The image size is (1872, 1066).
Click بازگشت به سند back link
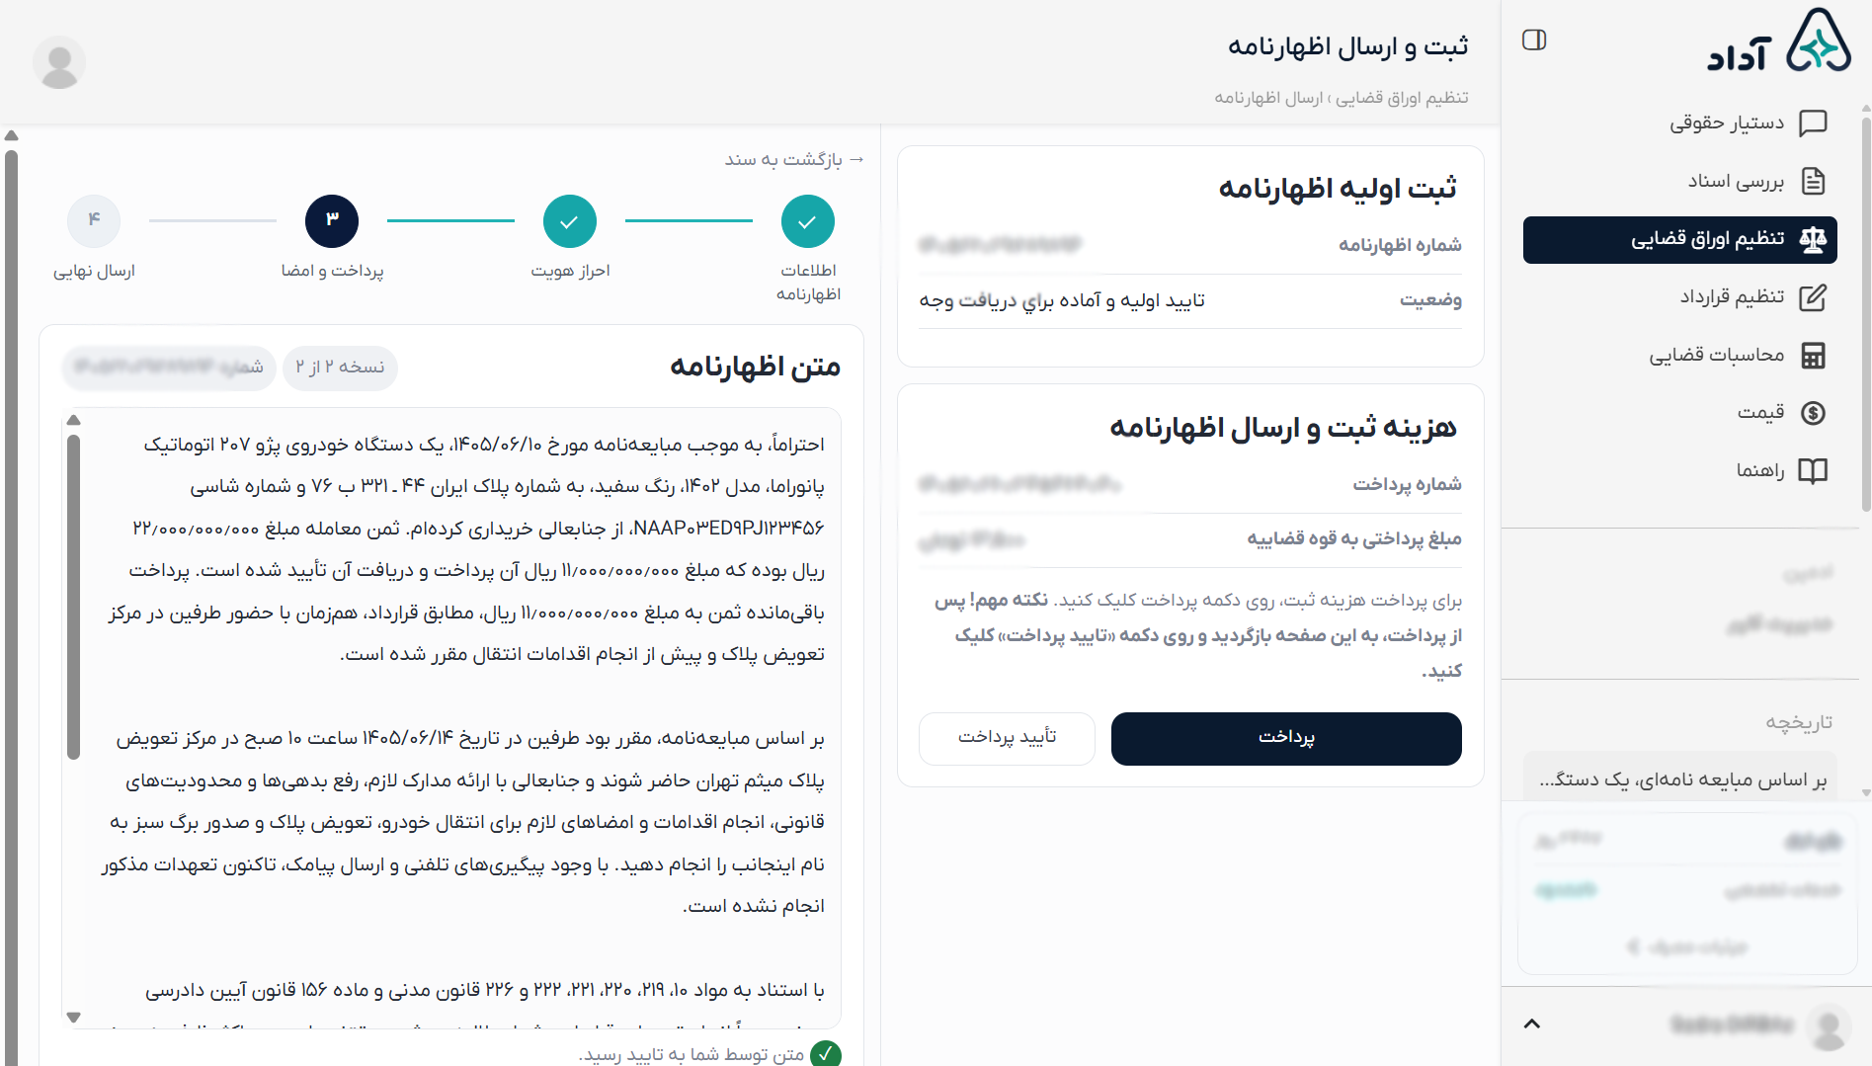click(794, 159)
